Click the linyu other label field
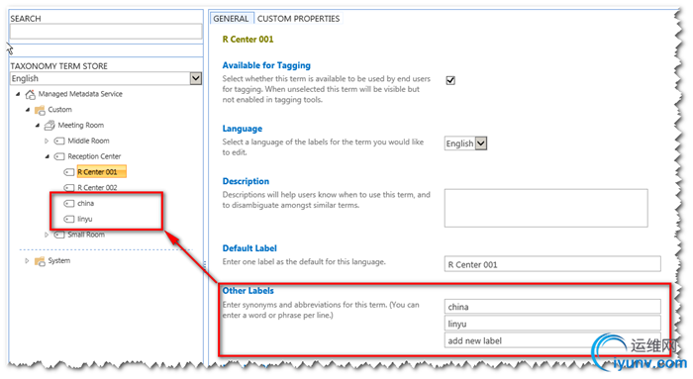 tap(552, 324)
